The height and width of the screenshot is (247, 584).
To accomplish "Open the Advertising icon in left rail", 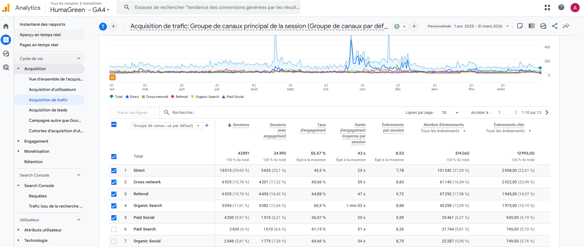I will coord(6,67).
